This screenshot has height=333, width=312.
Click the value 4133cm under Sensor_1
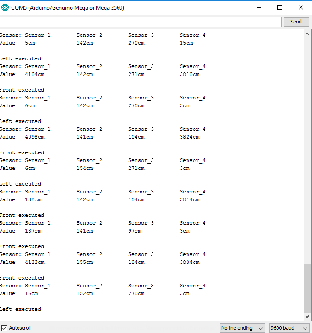click(x=35, y=262)
